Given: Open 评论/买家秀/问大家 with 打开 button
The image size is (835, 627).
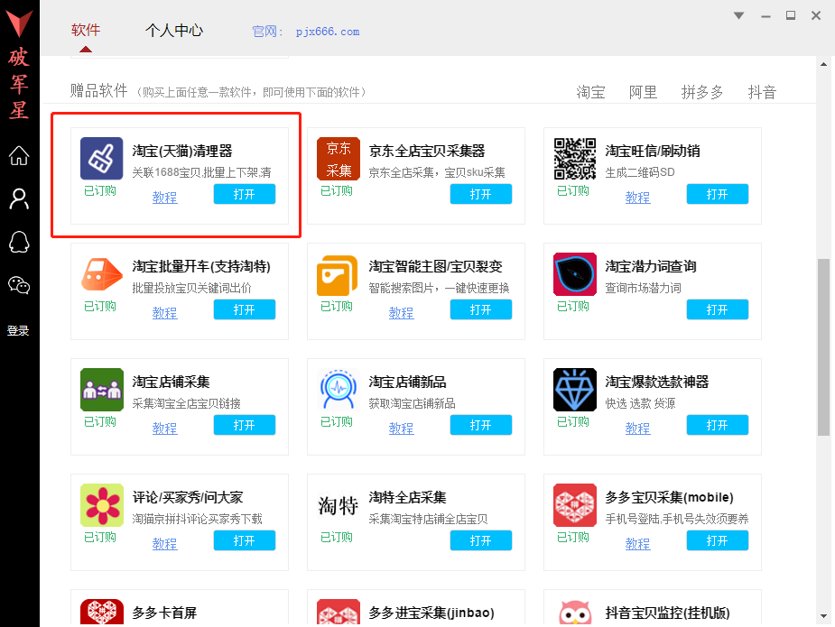Looking at the screenshot, I should click(x=245, y=540).
